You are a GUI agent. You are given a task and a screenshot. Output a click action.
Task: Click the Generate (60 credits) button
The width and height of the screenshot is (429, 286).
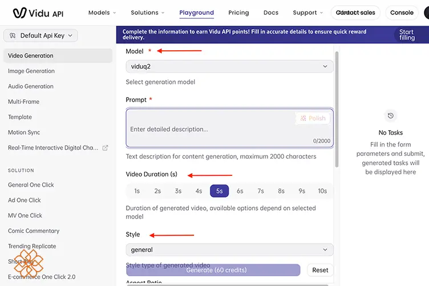(213, 270)
